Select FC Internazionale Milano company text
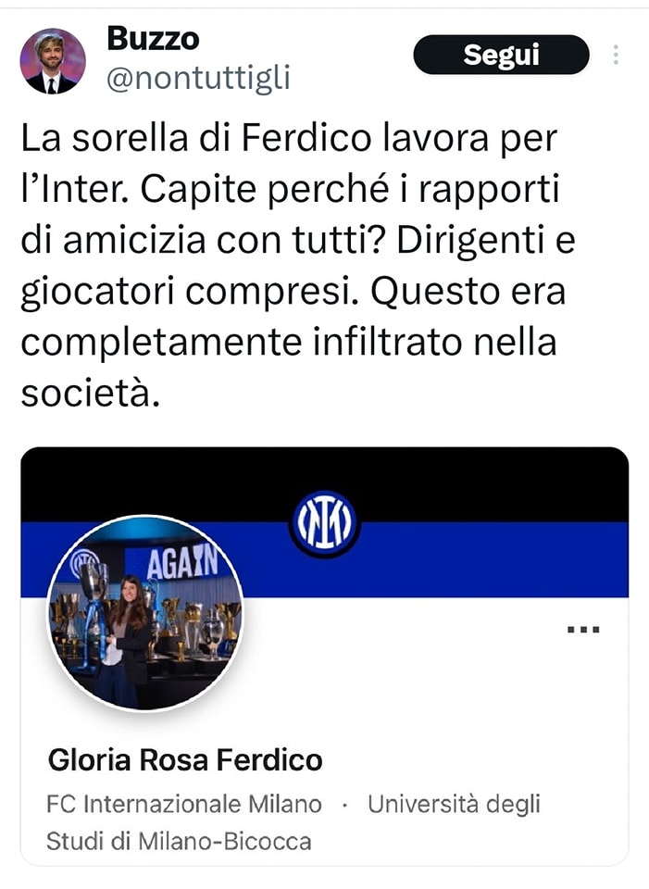This screenshot has width=649, height=889. click(184, 804)
